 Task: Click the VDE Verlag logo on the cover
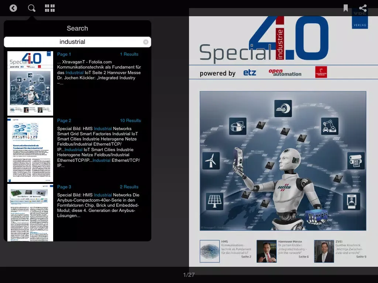point(360,19)
